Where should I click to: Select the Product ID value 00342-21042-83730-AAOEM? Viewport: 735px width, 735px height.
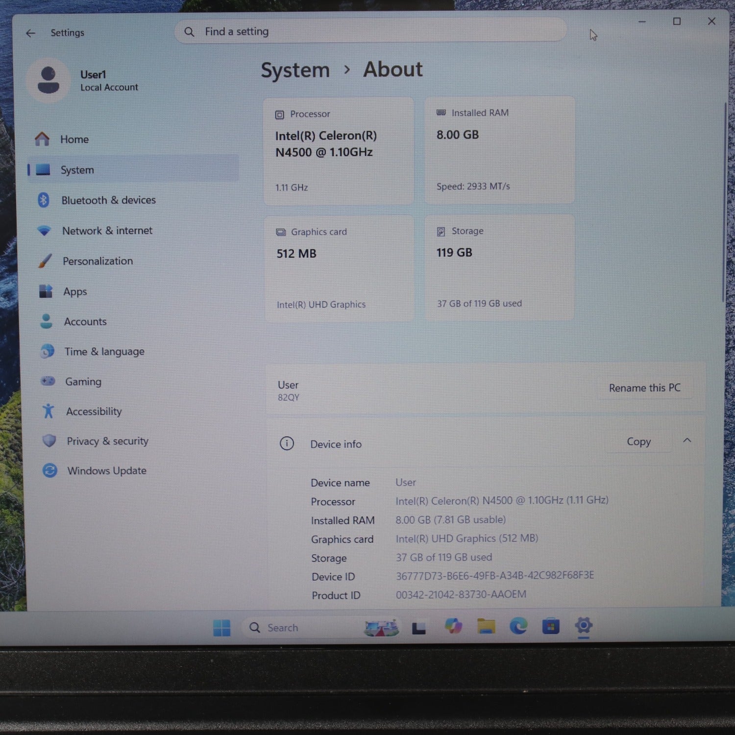tap(461, 594)
